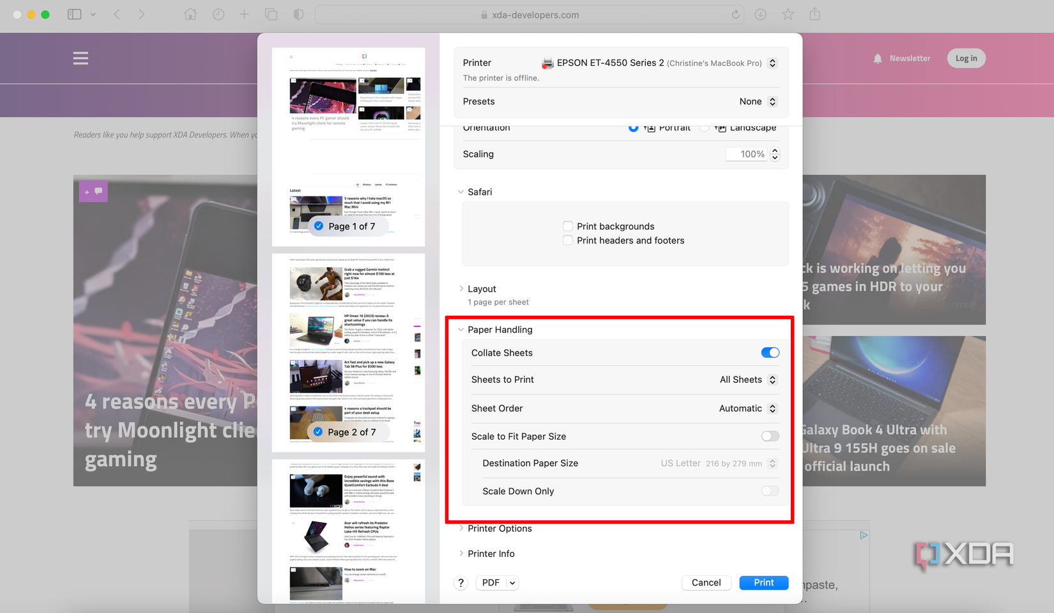Add a new tab with plus icon
This screenshot has width=1054, height=613.
pyautogui.click(x=244, y=14)
